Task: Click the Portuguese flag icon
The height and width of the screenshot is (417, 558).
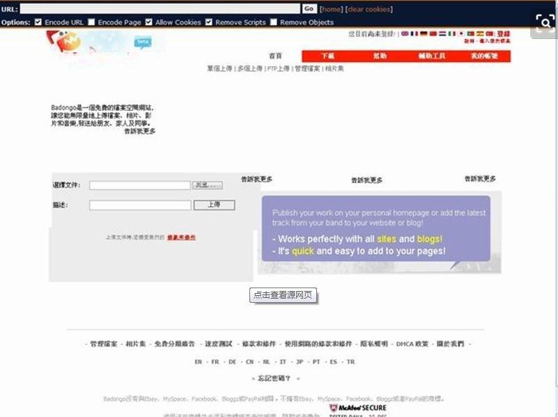Action: pyautogui.click(x=471, y=33)
